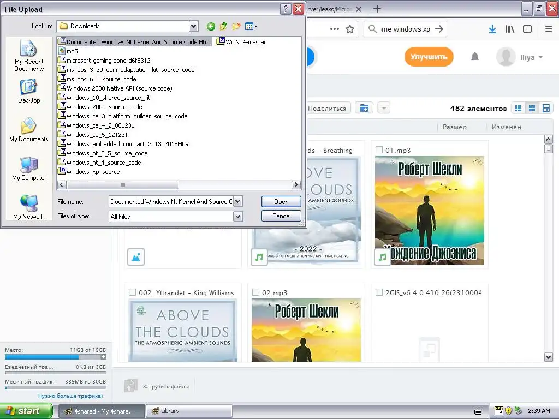Viewport: 559px width, 419px height.
Task: Expand the Look in Downloads dropdown
Action: coord(193,26)
